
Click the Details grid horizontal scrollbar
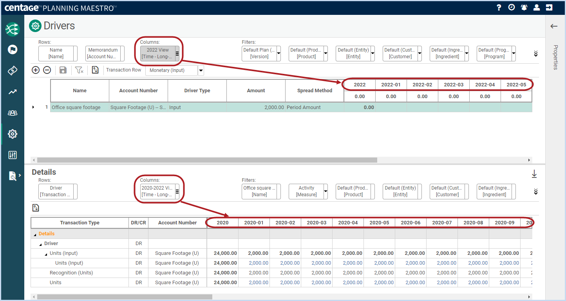(125, 297)
